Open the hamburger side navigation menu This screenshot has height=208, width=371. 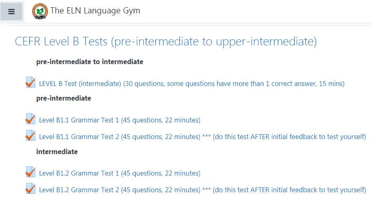(11, 11)
